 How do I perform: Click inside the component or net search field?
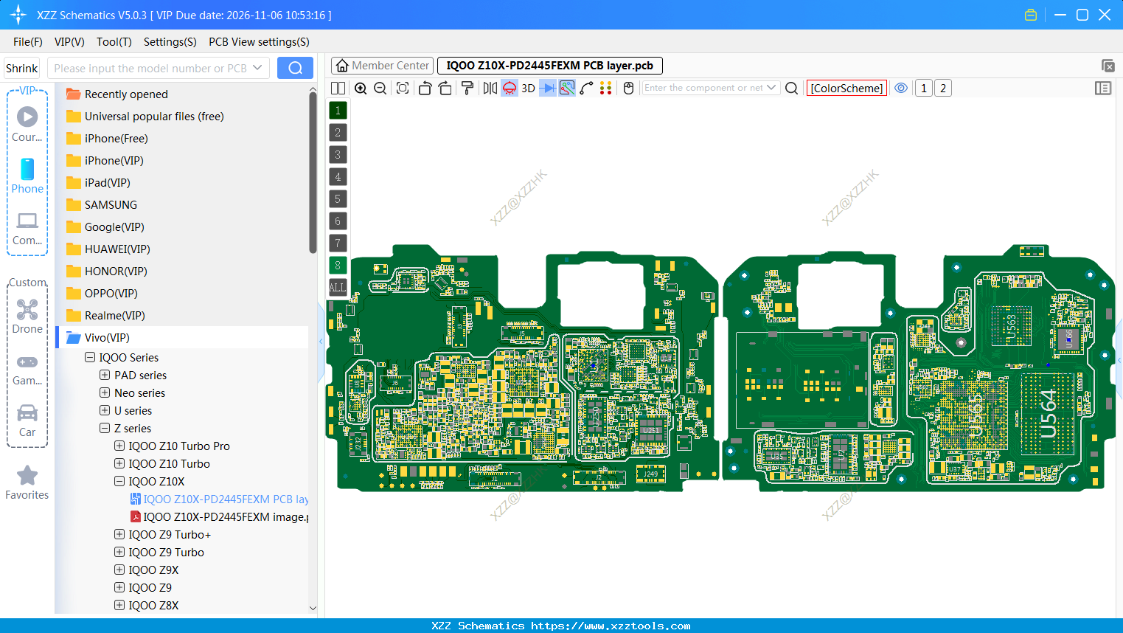click(x=704, y=87)
